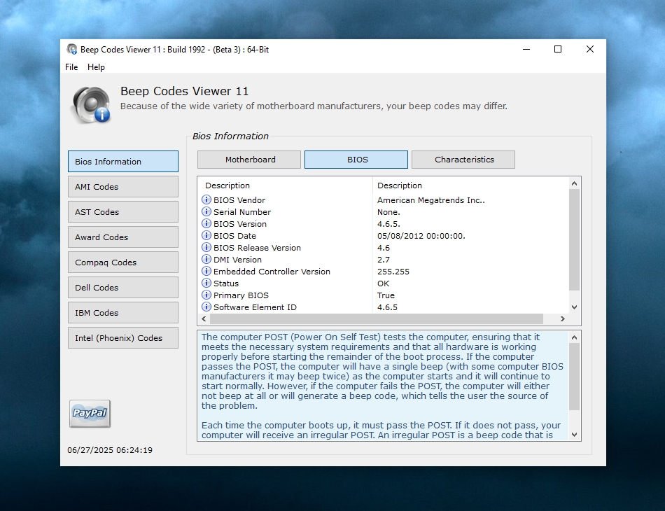Maximize the Beep Codes Viewer window

click(558, 49)
